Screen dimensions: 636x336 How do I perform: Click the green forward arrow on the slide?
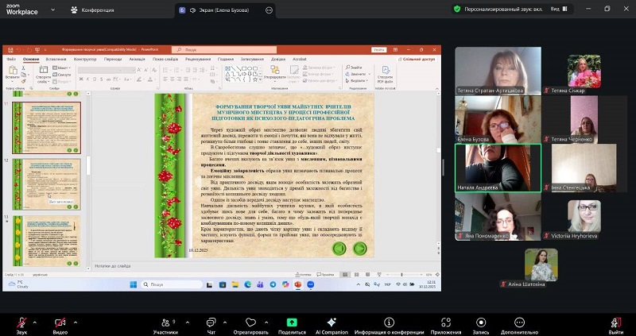tap(359, 248)
